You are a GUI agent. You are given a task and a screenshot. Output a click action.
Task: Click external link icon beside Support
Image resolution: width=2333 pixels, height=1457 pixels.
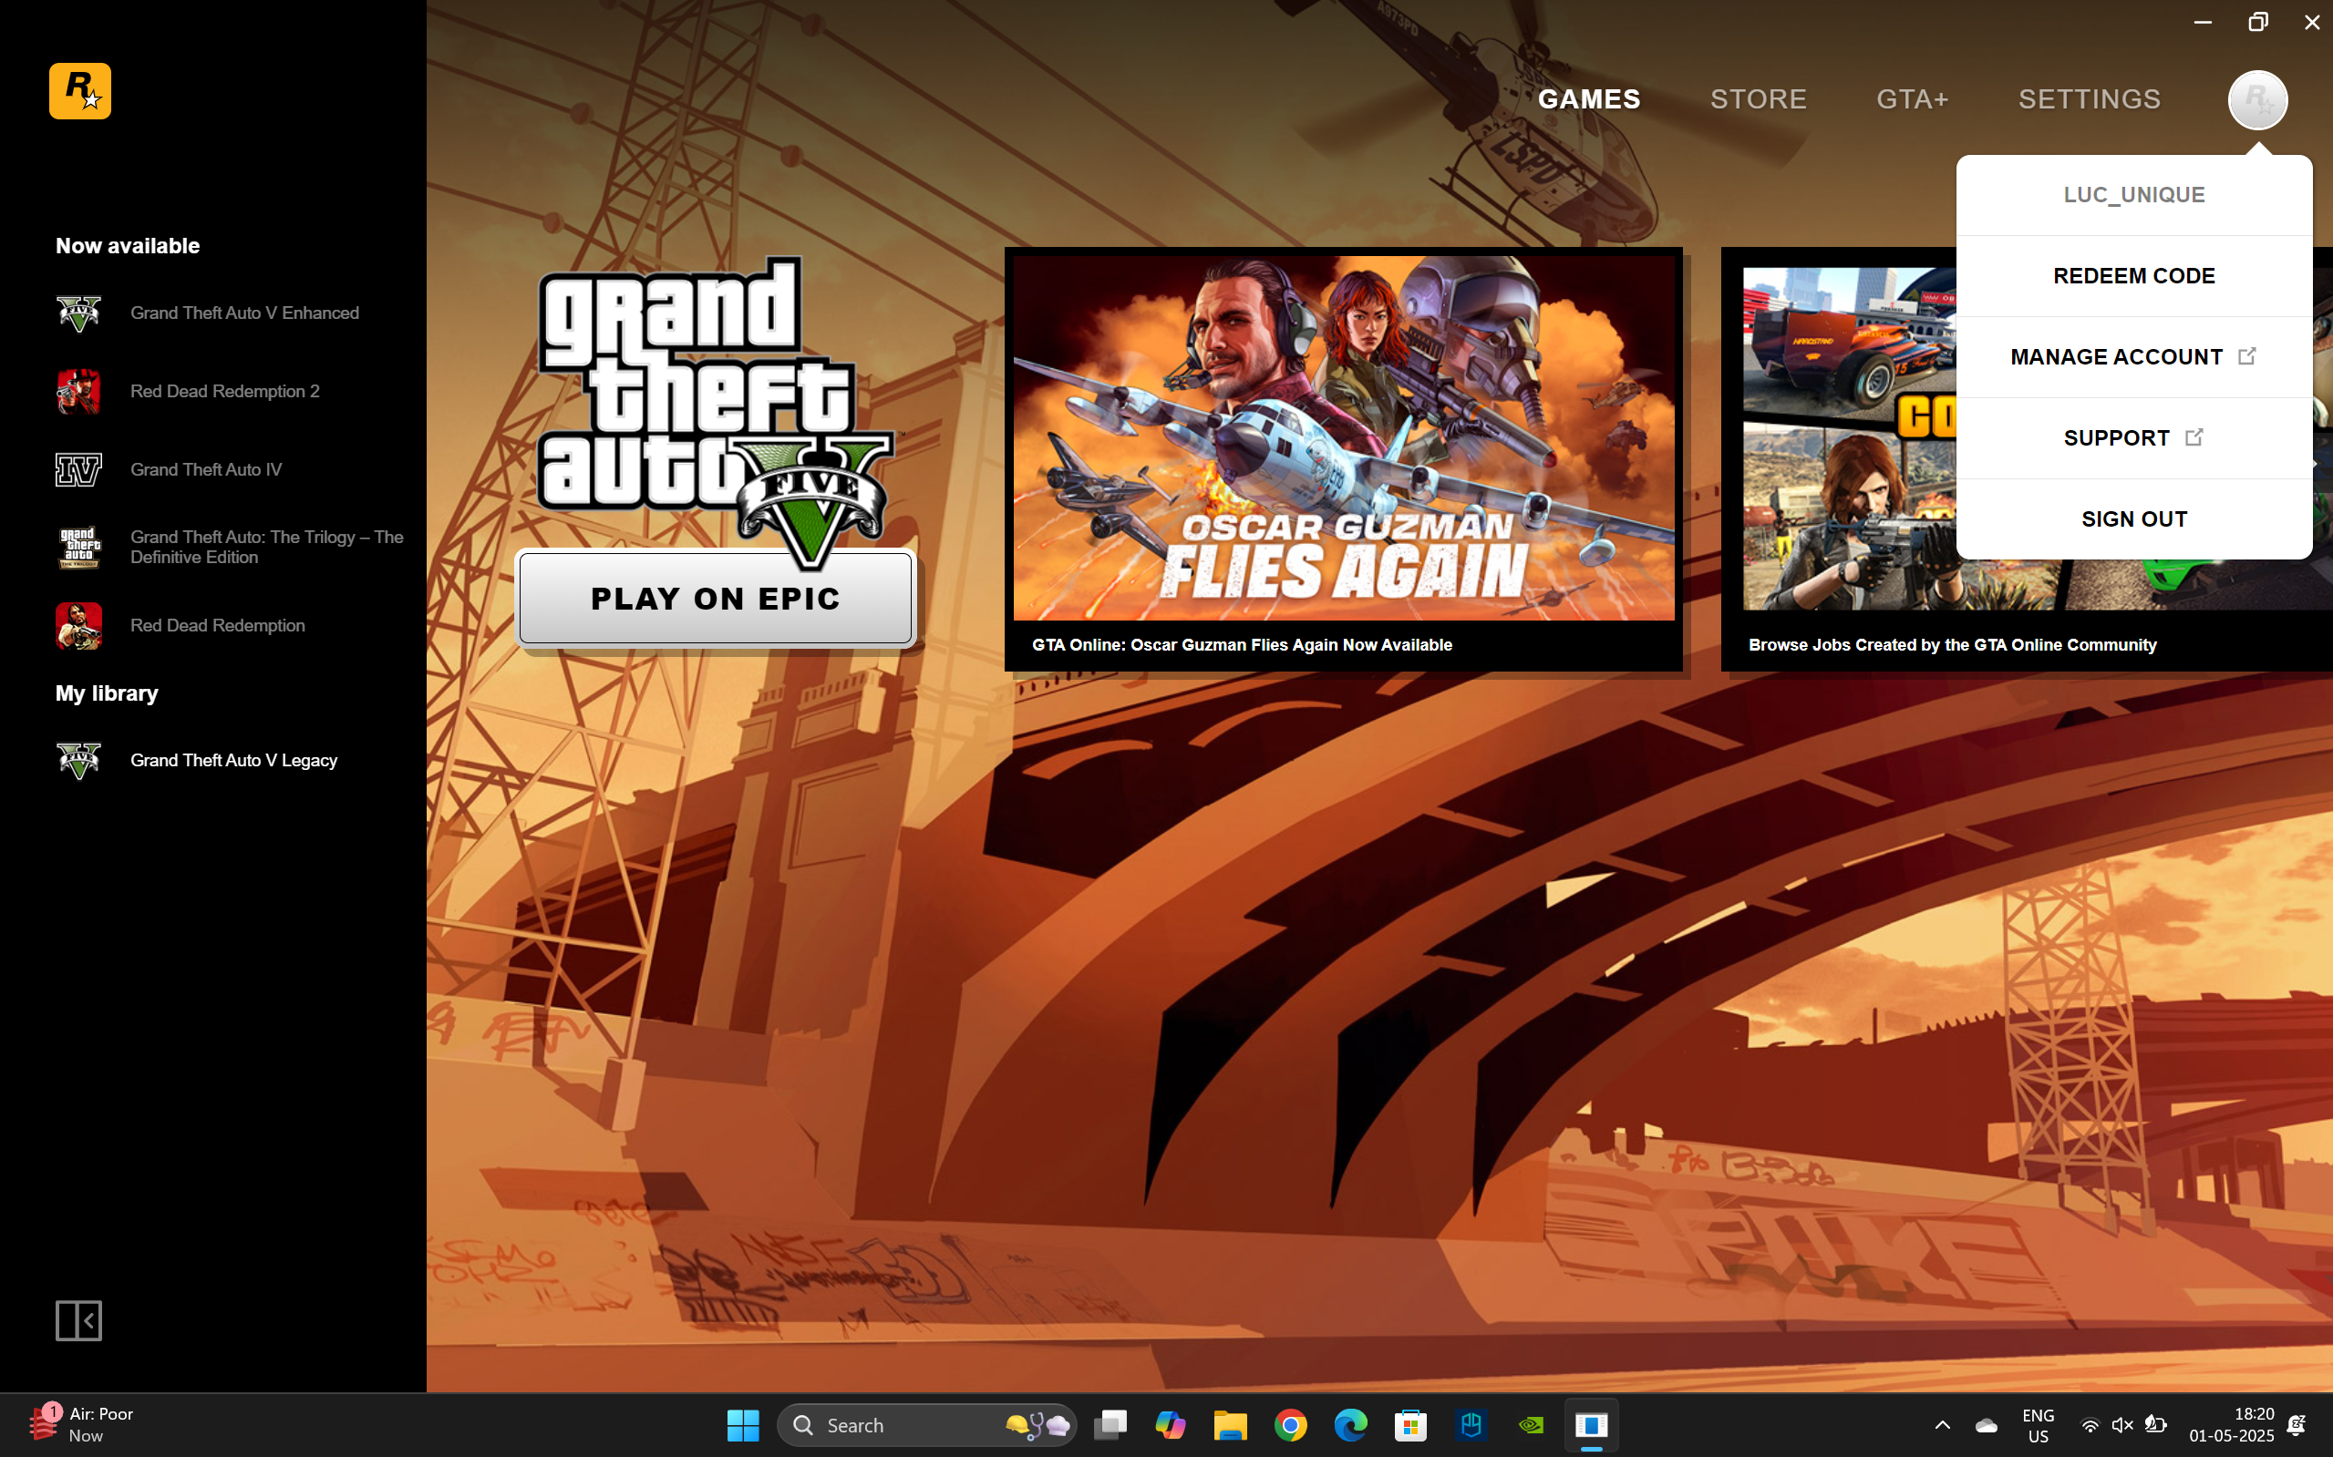click(x=2194, y=437)
